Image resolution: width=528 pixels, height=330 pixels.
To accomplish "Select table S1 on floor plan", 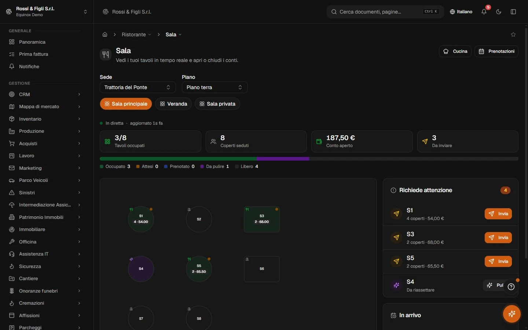I will tap(141, 219).
